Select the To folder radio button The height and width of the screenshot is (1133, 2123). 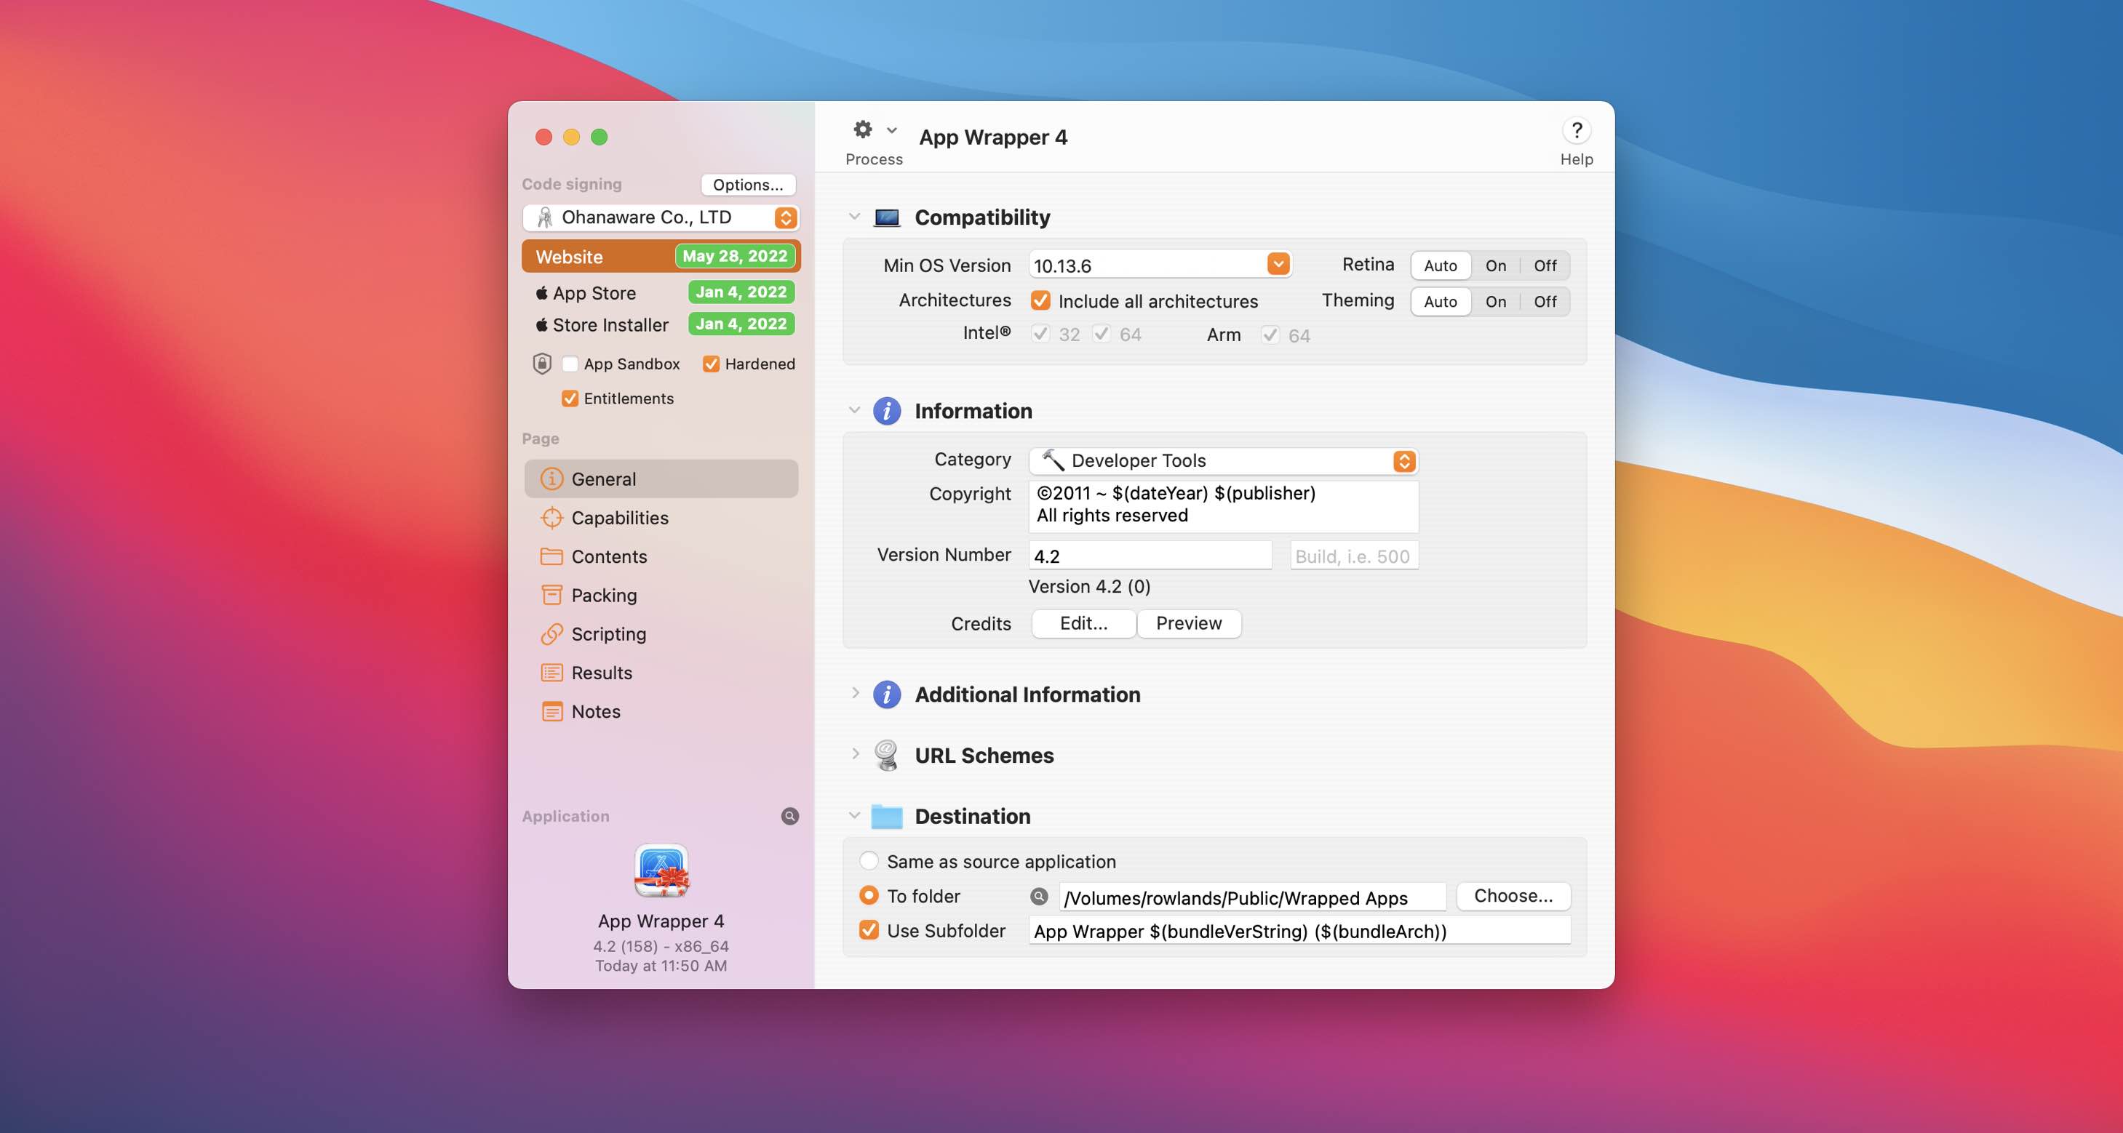click(x=869, y=896)
